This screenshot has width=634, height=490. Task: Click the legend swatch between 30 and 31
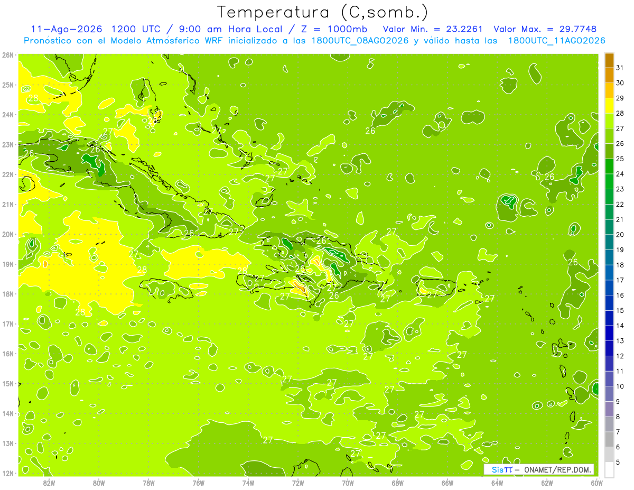tap(609, 75)
